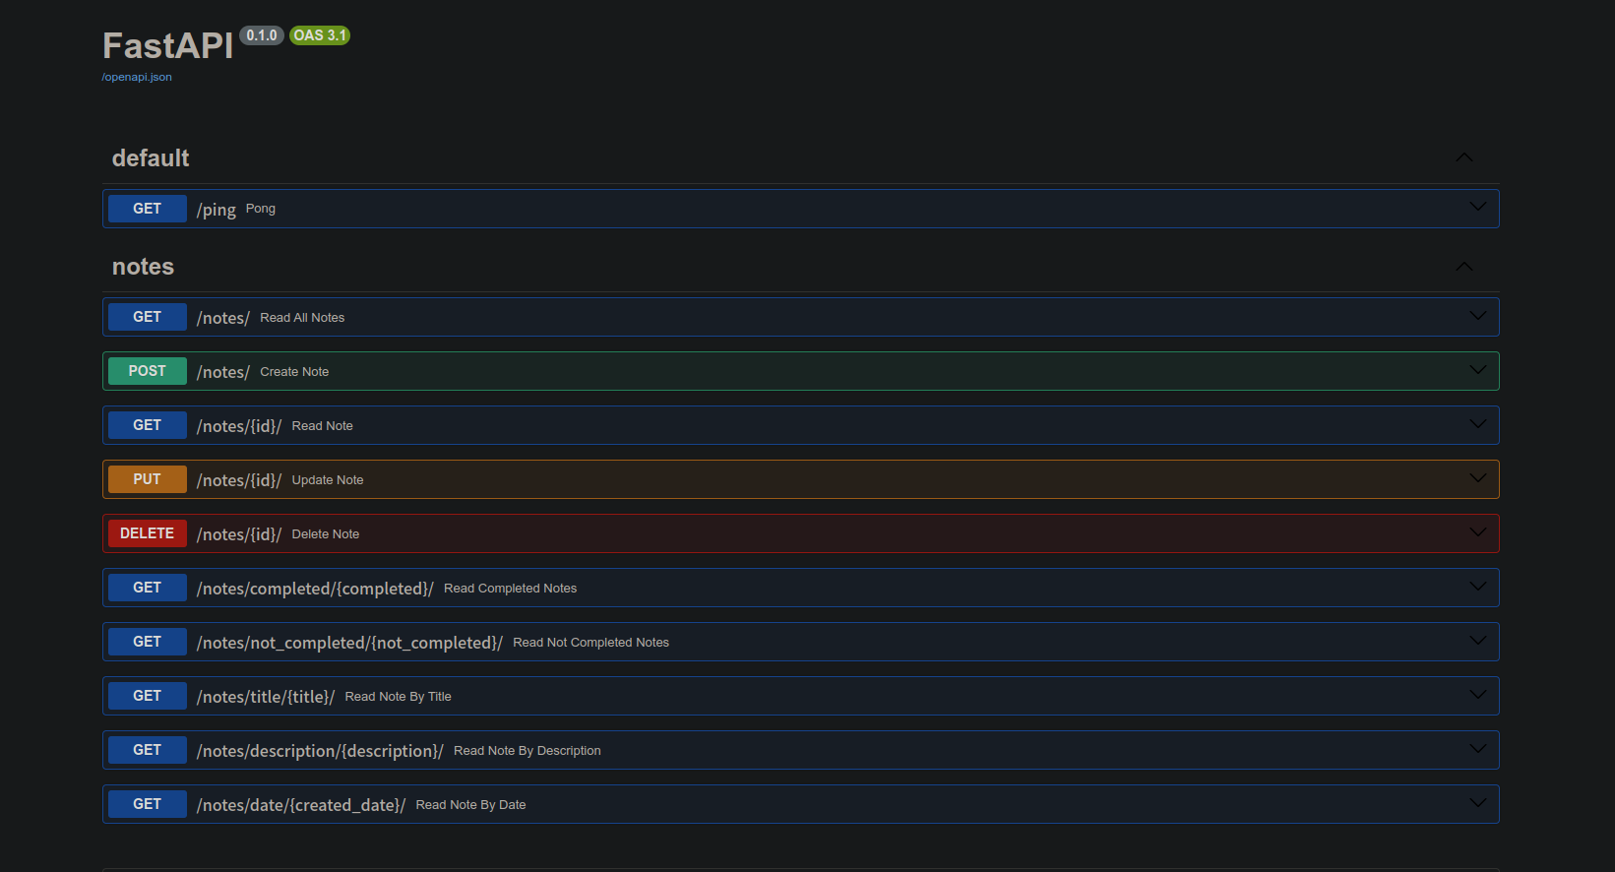Click the FastAPI title heading
The height and width of the screenshot is (872, 1615).
pyautogui.click(x=168, y=46)
